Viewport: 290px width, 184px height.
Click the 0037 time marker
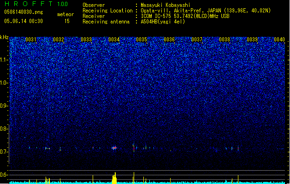[197, 40]
